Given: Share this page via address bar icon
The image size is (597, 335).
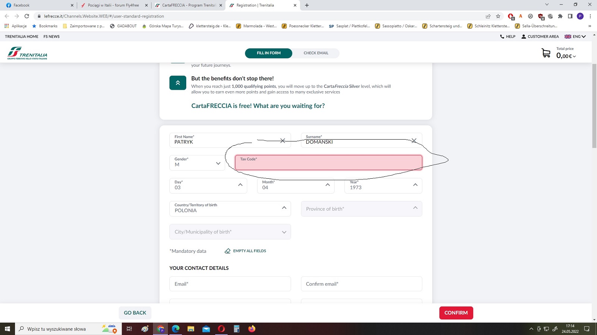Looking at the screenshot, I should (488, 16).
